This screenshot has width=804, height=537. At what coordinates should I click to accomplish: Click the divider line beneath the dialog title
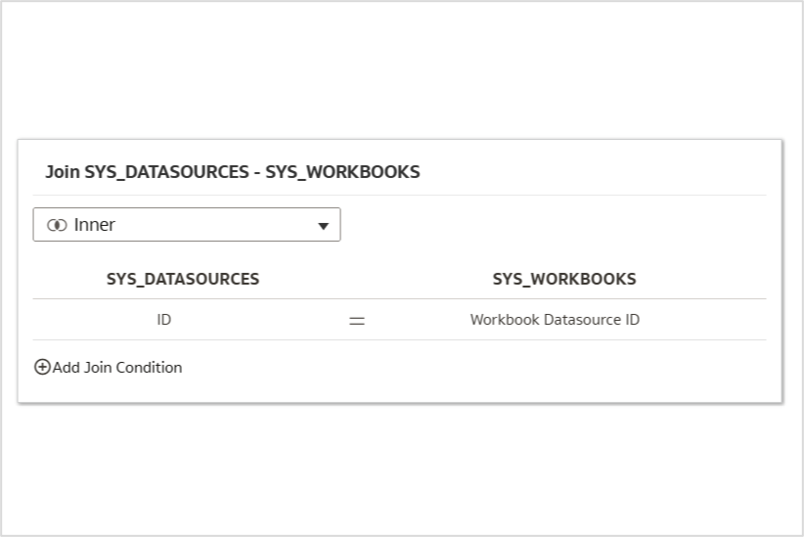[x=399, y=195]
